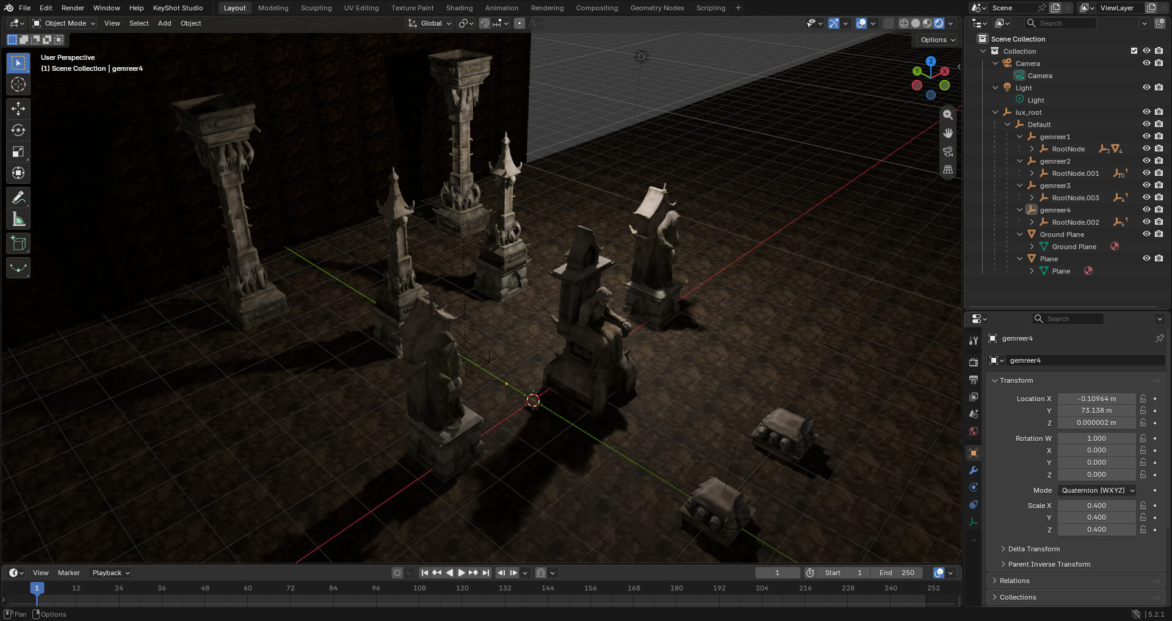Expand Delta Transform panel
Viewport: 1172px width, 621px height.
[x=1033, y=549]
